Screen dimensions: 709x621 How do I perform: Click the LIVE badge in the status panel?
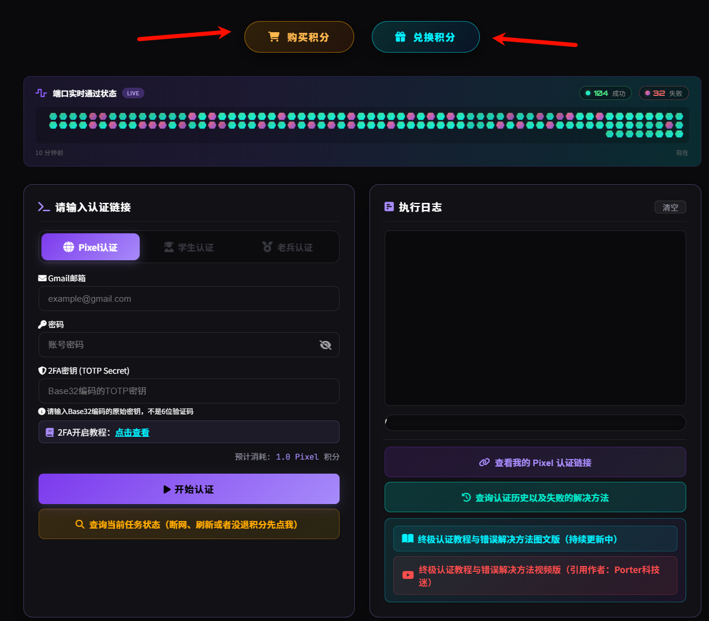click(x=133, y=93)
